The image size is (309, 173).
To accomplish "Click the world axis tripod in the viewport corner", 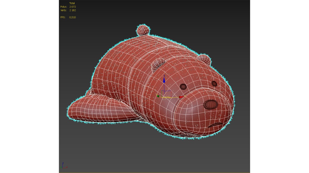I will pyautogui.click(x=63, y=166).
